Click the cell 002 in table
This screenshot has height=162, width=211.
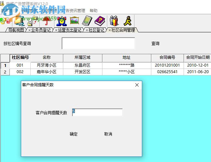pos(20,72)
